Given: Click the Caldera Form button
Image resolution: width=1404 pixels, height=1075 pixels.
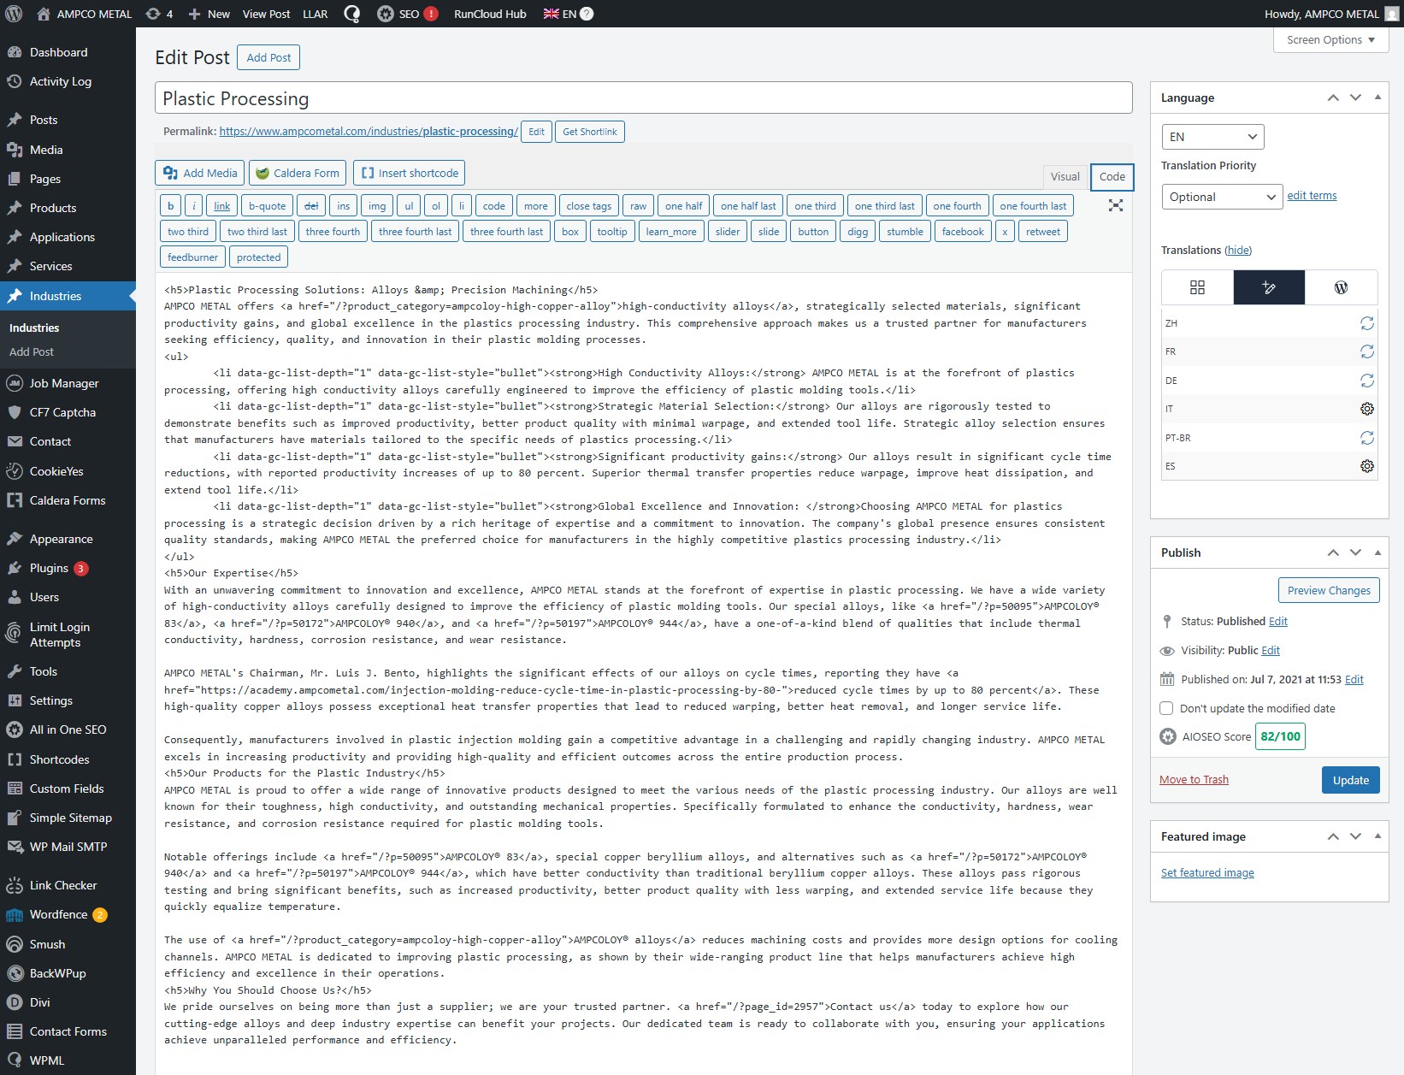Looking at the screenshot, I should pyautogui.click(x=298, y=173).
